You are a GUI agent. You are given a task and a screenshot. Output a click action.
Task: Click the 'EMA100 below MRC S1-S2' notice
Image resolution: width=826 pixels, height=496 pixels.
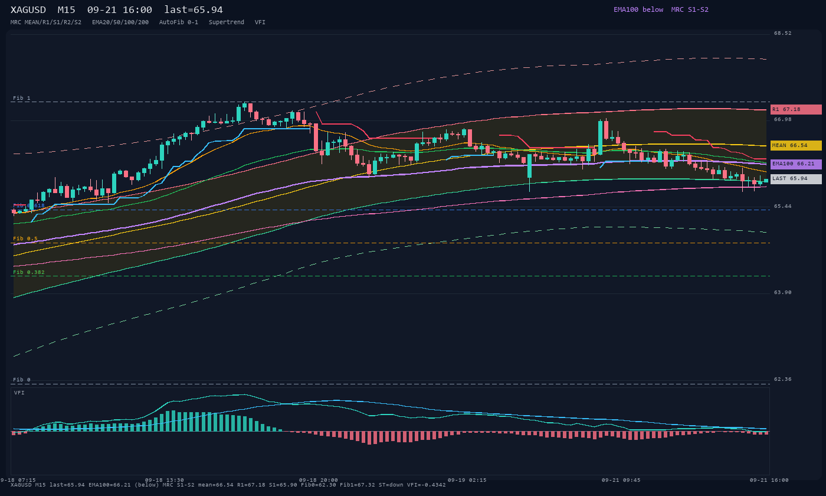coord(661,9)
